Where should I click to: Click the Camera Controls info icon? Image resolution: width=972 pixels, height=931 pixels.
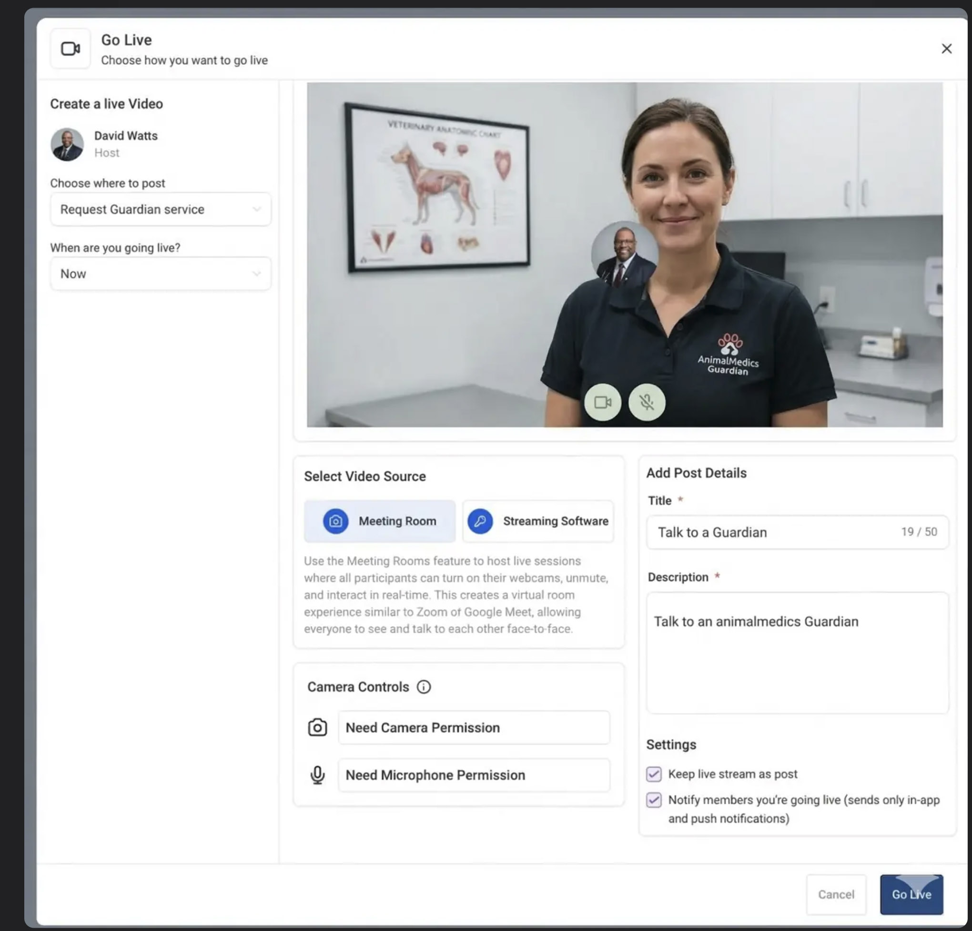click(424, 687)
